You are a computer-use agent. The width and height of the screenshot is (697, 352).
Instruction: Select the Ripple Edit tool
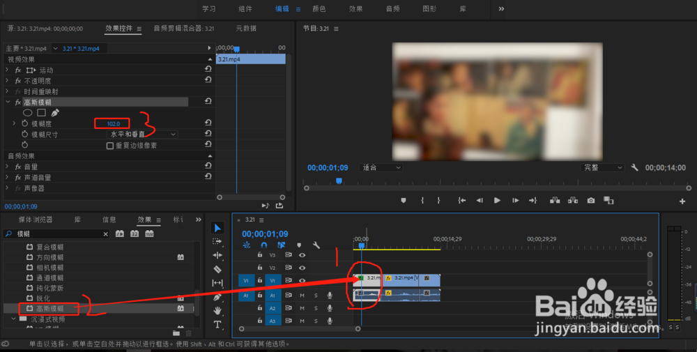tap(217, 255)
